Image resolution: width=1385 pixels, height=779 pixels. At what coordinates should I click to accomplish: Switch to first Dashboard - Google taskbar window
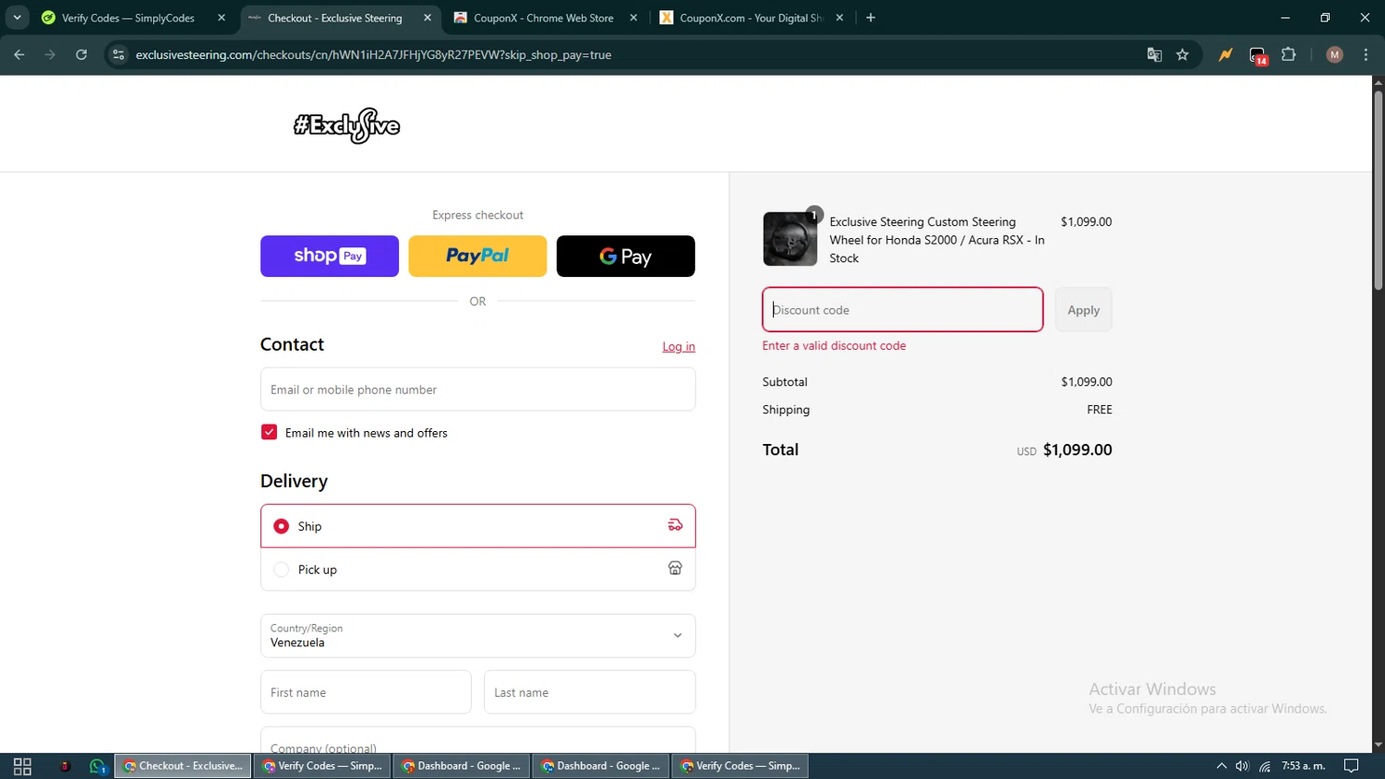click(462, 766)
